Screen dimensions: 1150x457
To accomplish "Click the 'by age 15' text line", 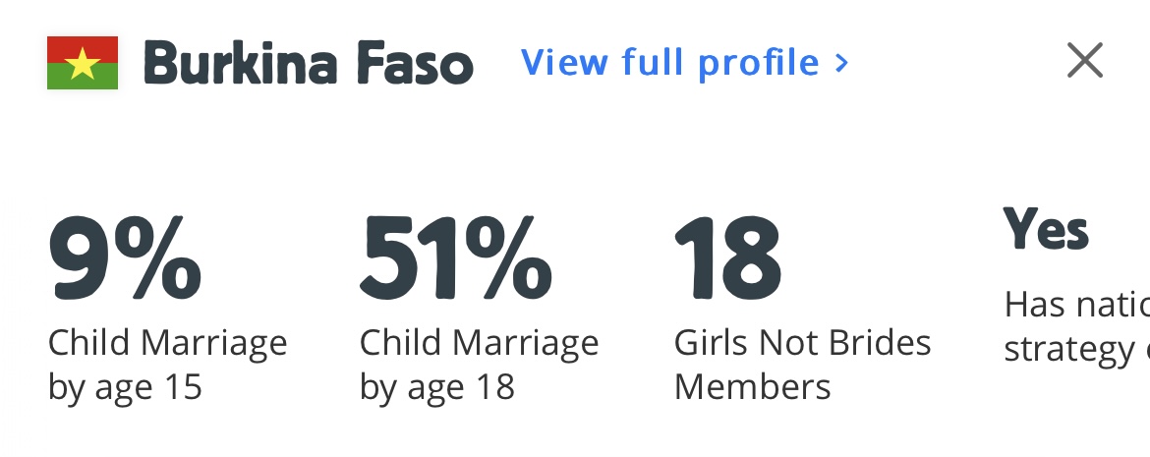I will [125, 387].
